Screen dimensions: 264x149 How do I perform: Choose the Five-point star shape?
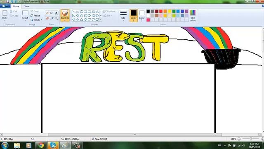[x=82, y=19]
